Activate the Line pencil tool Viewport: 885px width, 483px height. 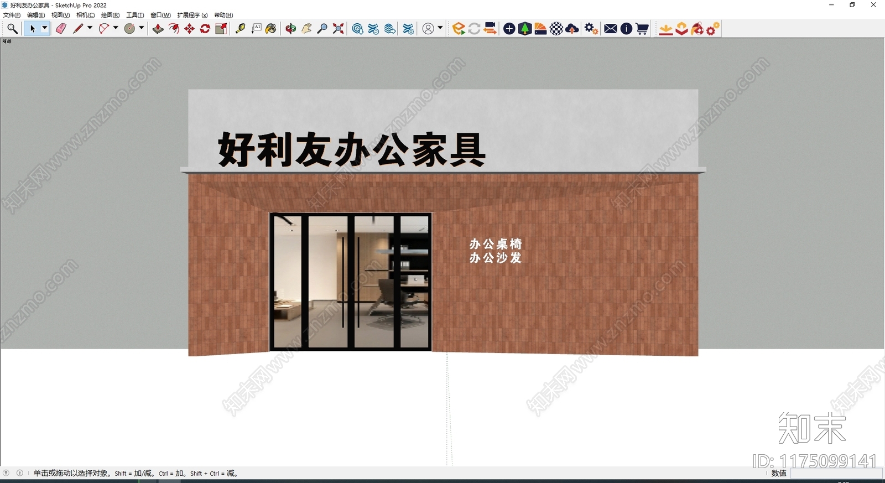[78, 29]
